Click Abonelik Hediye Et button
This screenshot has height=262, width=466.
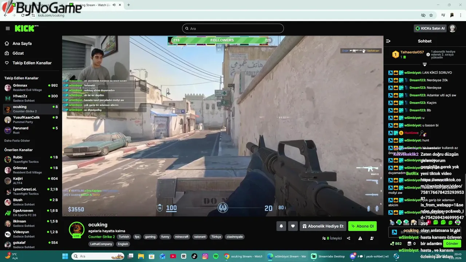(x=323, y=226)
